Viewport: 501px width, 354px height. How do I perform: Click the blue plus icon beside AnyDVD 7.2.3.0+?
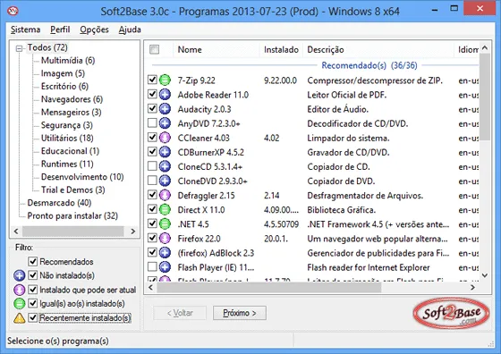point(165,123)
